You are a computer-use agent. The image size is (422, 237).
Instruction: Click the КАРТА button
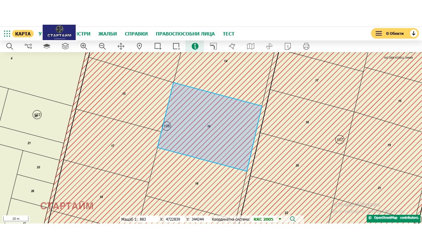click(x=23, y=34)
